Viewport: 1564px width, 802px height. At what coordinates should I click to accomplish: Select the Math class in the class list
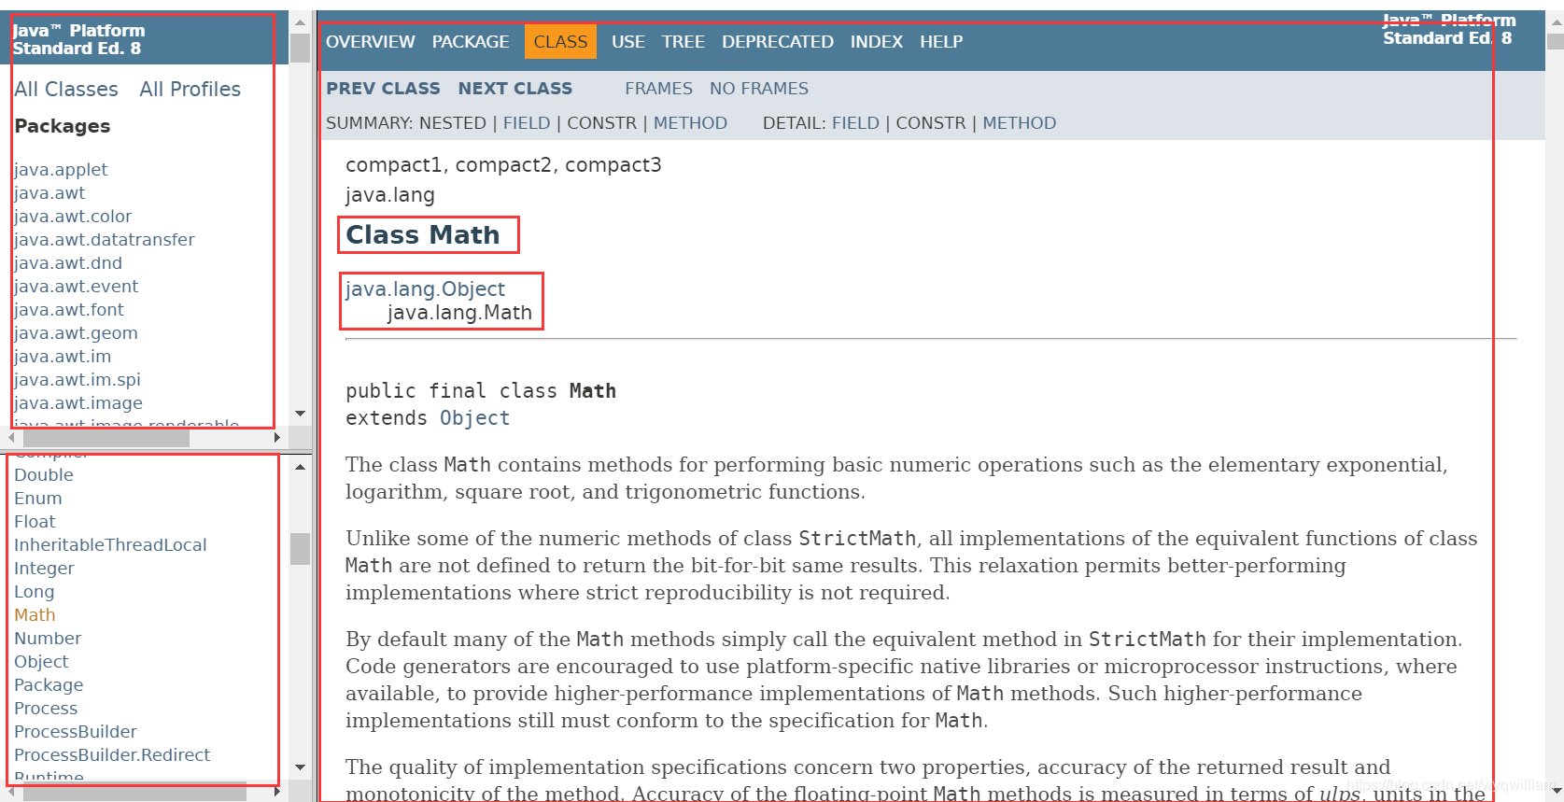(35, 615)
